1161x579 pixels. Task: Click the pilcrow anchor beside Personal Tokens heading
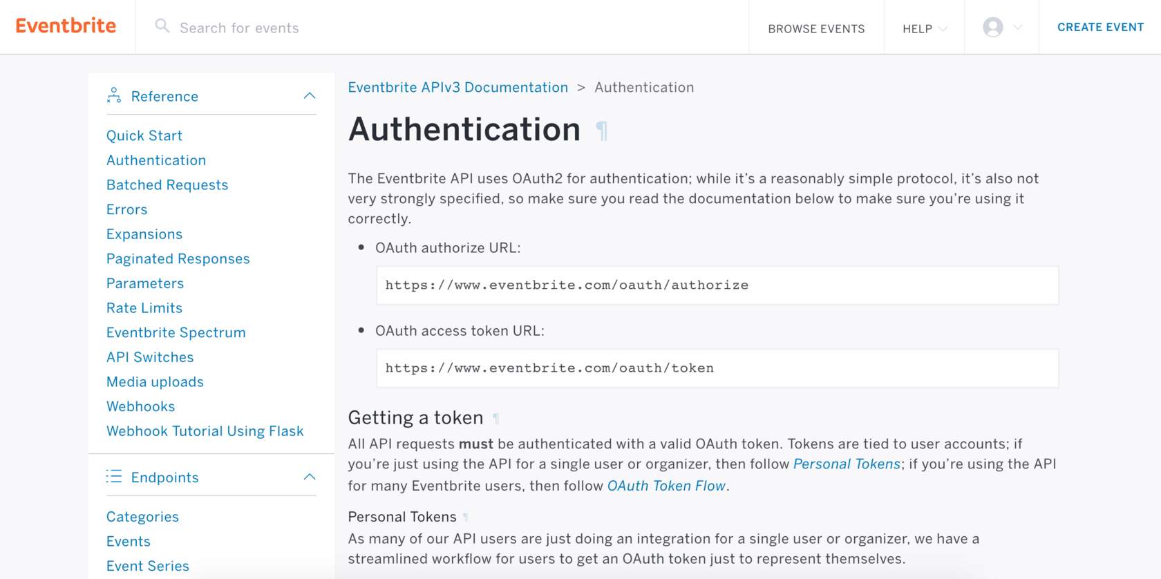(x=466, y=518)
